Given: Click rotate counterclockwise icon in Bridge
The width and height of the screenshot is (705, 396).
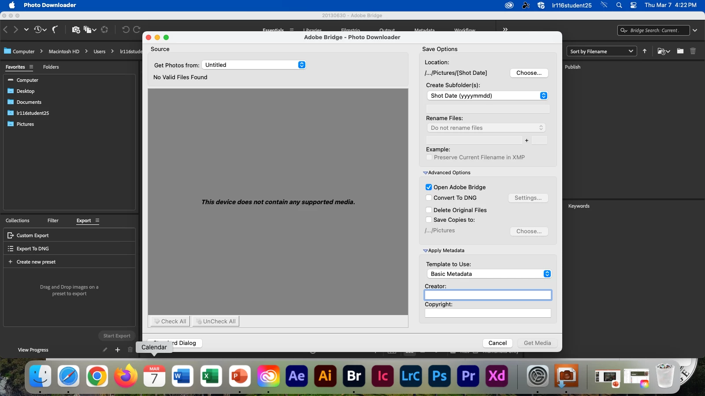Looking at the screenshot, I should tap(126, 29).
